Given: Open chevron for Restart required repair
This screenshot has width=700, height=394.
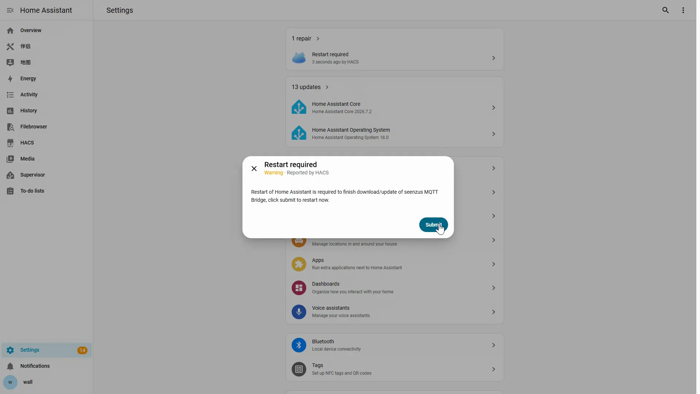Looking at the screenshot, I should pos(493,58).
